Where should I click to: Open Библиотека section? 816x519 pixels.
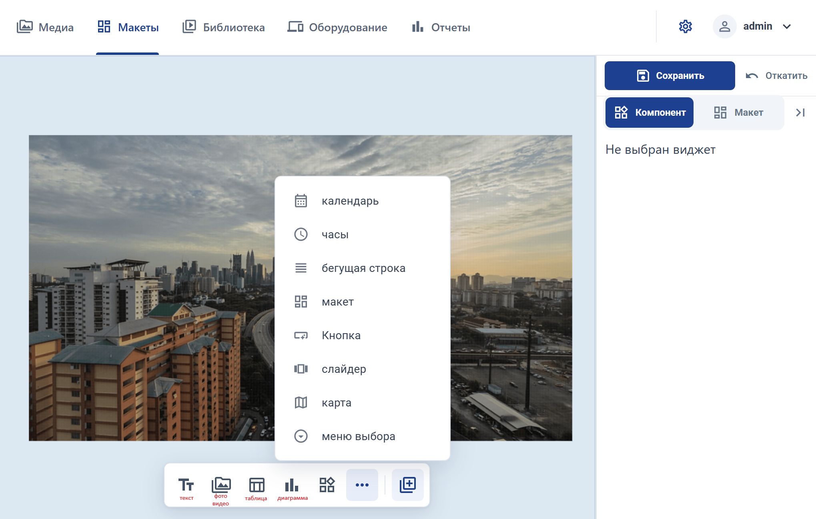pos(223,27)
